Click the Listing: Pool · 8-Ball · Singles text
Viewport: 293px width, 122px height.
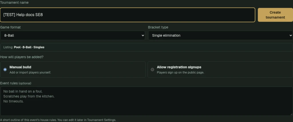coord(24,47)
